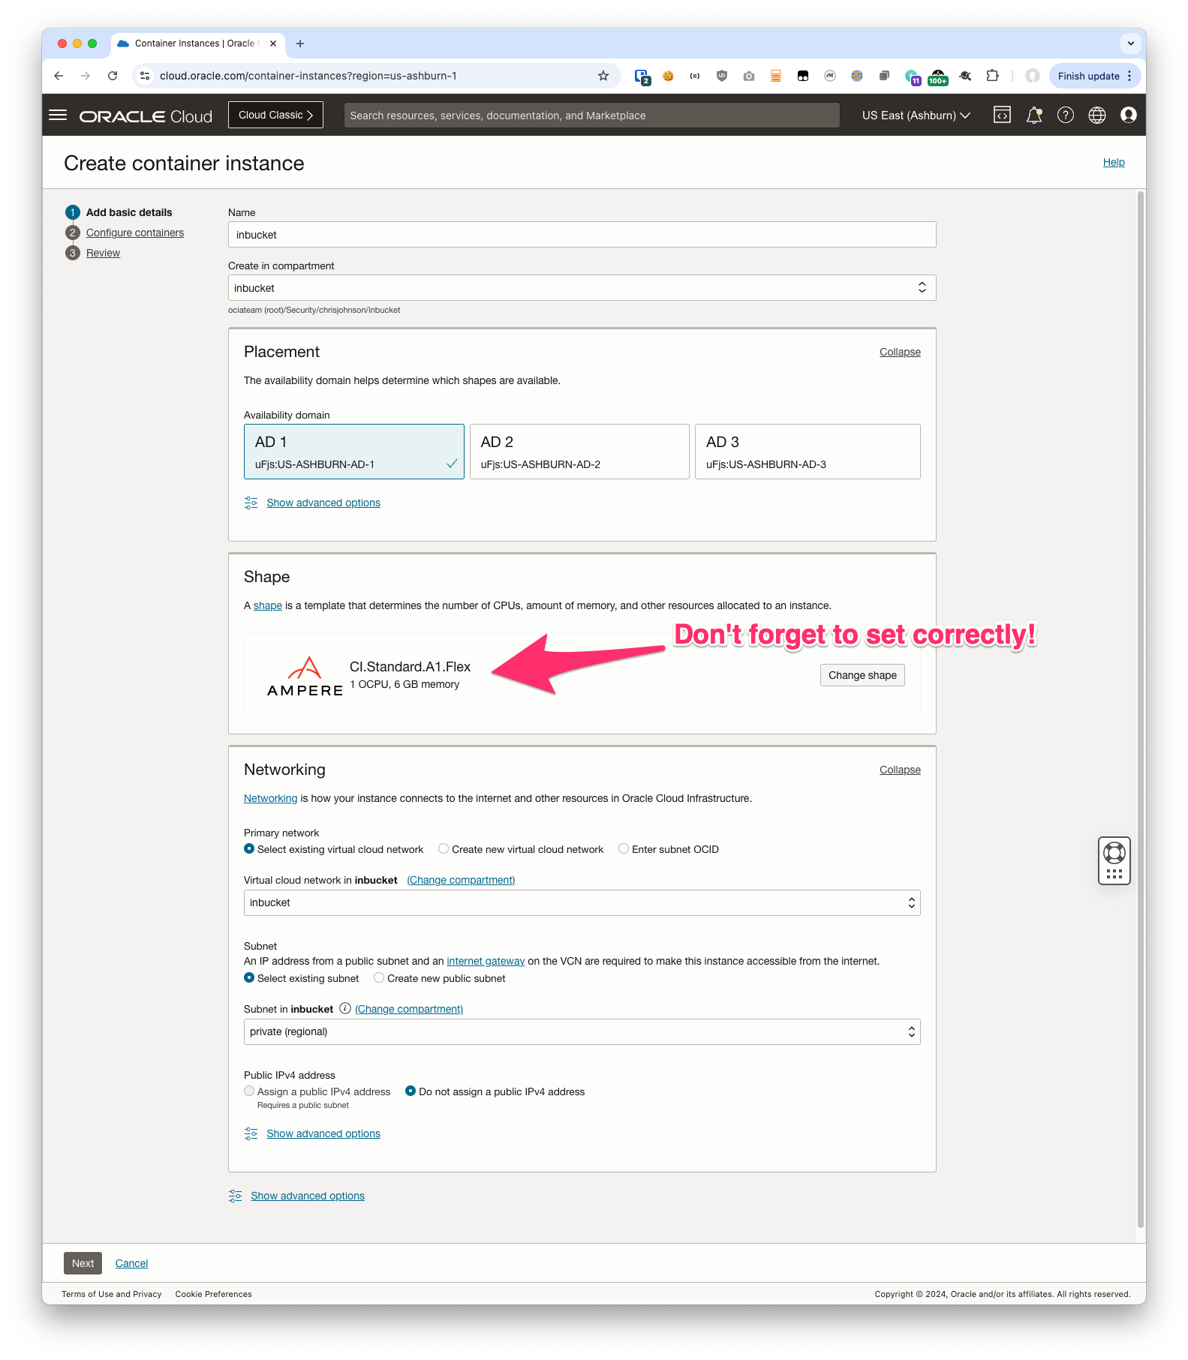The image size is (1188, 1360).
Task: Open the notifications bell
Action: click(x=1034, y=115)
